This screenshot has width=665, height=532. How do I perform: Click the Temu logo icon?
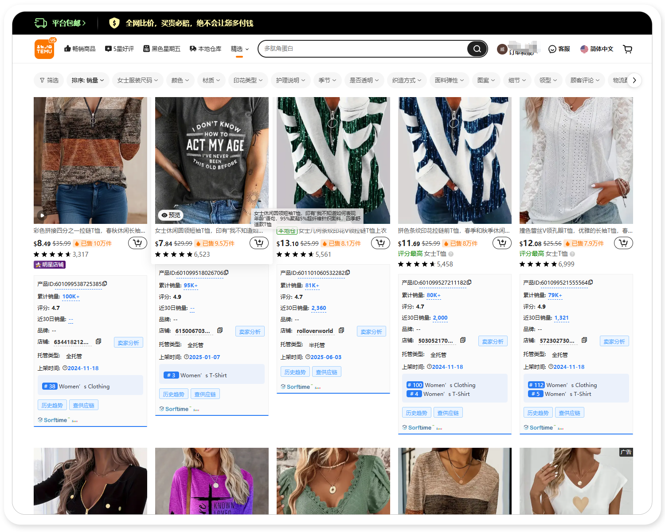click(44, 49)
